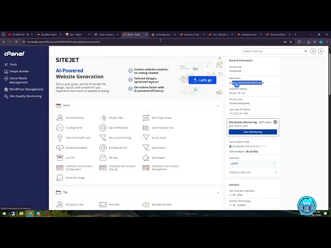Dismiss the Site Quality Monitoring card
331x248 pixels.
coord(275,122)
